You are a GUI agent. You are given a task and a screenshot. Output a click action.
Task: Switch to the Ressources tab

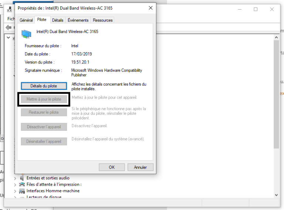[103, 20]
